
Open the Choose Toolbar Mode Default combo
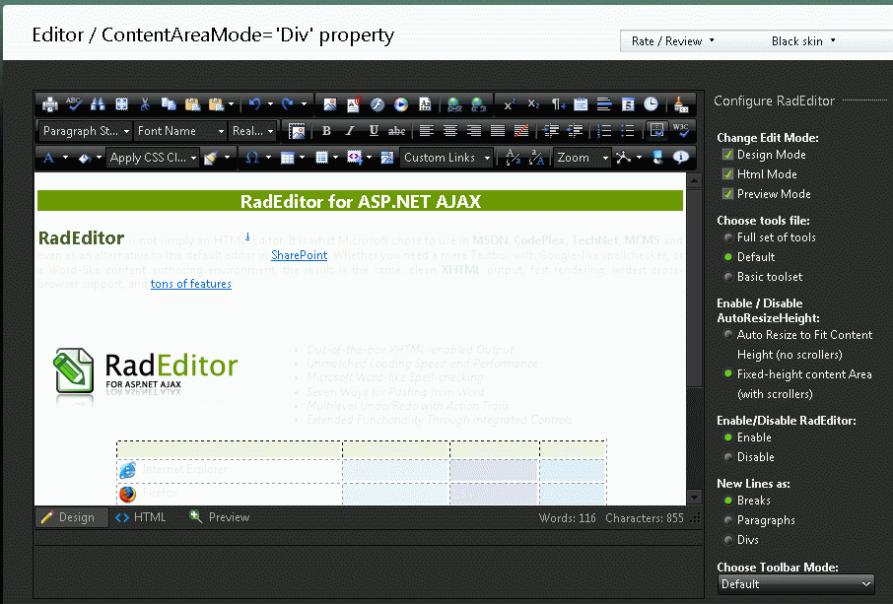[795, 584]
